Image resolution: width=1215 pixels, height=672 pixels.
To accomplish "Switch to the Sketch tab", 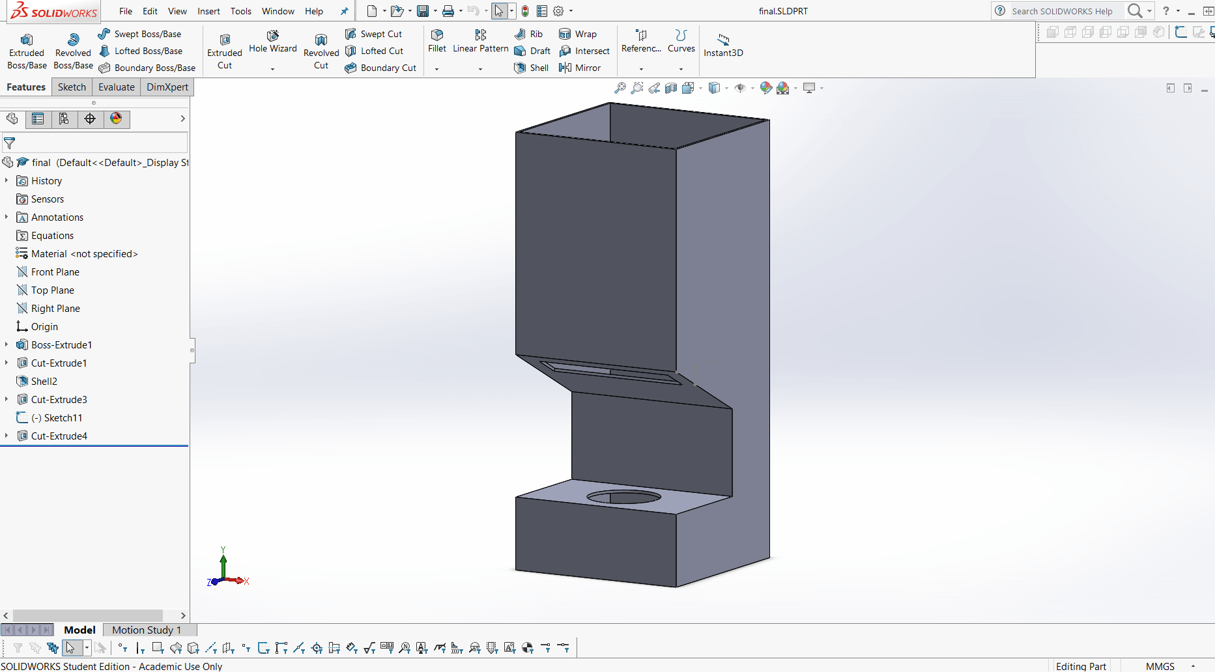I will [x=72, y=87].
